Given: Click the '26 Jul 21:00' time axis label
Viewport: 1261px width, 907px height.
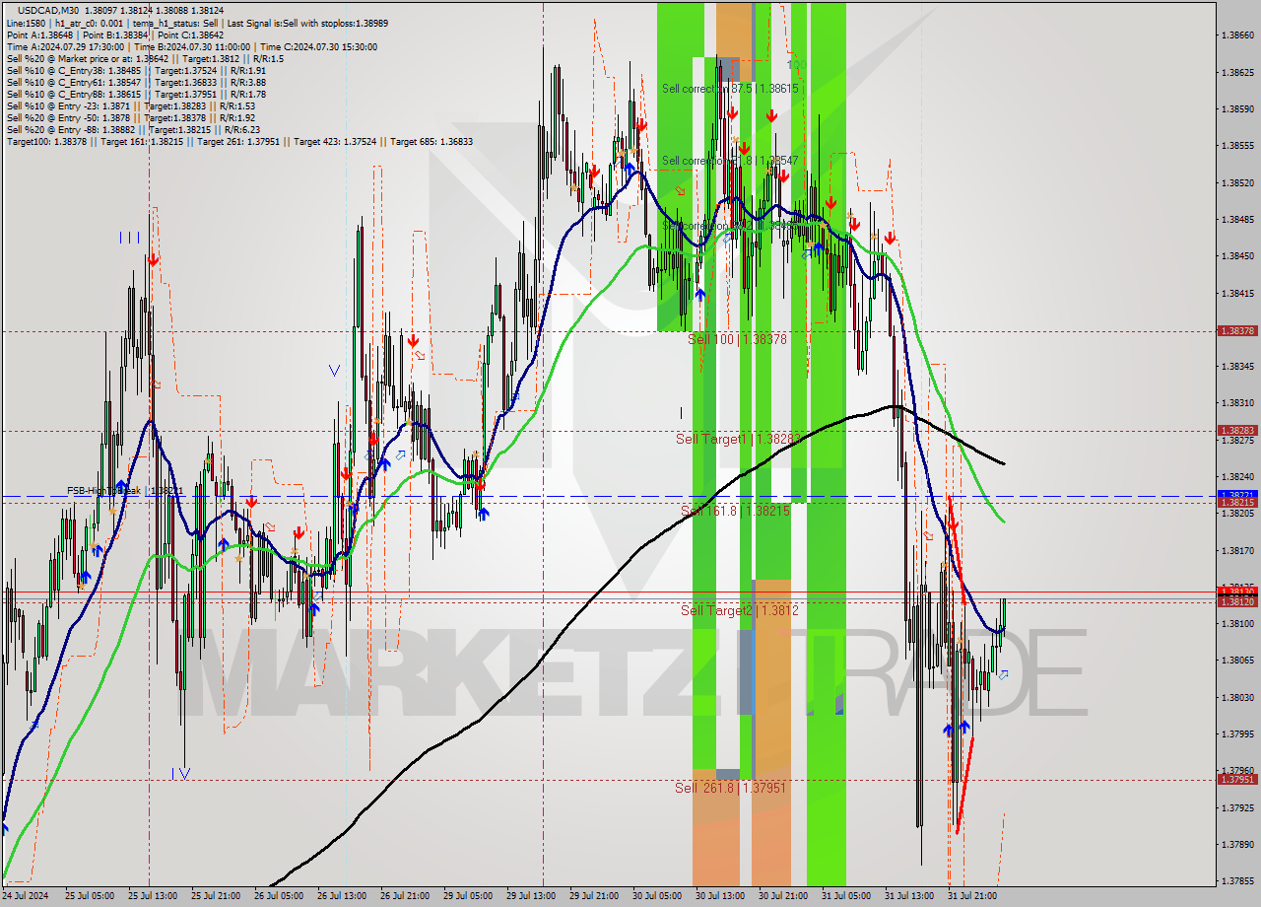Looking at the screenshot, I should pyautogui.click(x=404, y=896).
